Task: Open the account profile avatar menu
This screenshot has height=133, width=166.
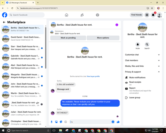Action: coord(159,15)
